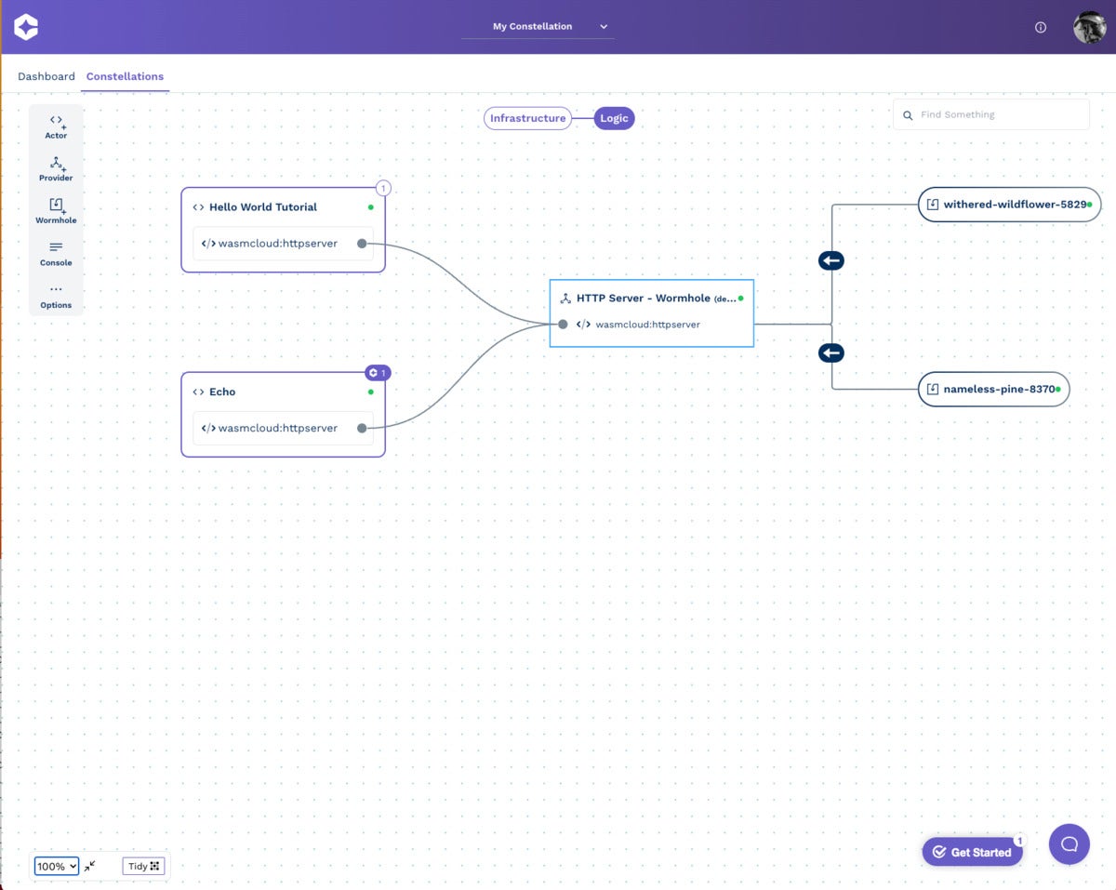Click the Hello World Tutorial instance count badge
The width and height of the screenshot is (1116, 890).
click(x=383, y=188)
